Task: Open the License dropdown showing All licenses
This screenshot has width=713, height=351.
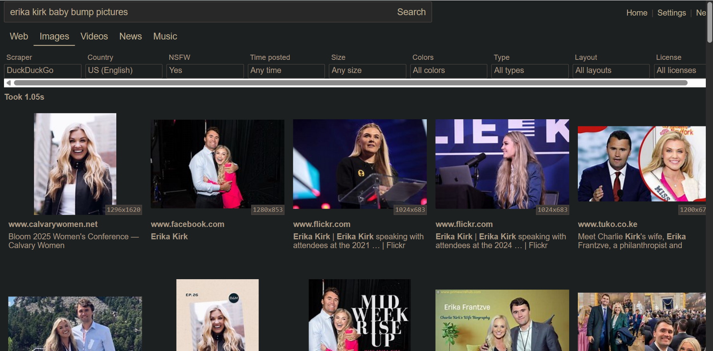Action: click(x=680, y=71)
